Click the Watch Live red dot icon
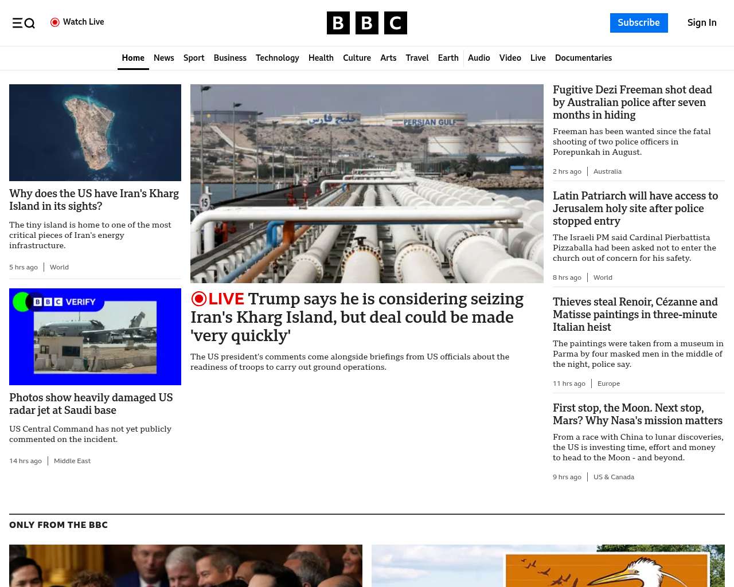This screenshot has height=587, width=734. tap(55, 22)
